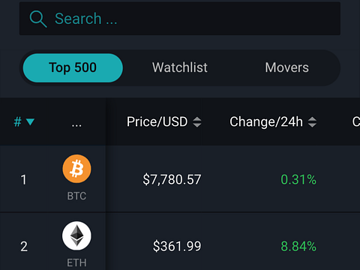
Task: Click BTC 0.31% change value
Action: [x=298, y=179]
